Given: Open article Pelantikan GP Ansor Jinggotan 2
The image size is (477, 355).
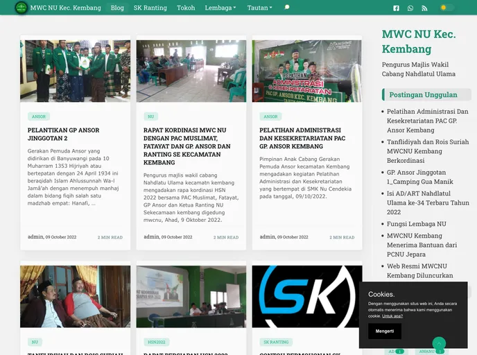Looking at the screenshot, I should (63, 134).
